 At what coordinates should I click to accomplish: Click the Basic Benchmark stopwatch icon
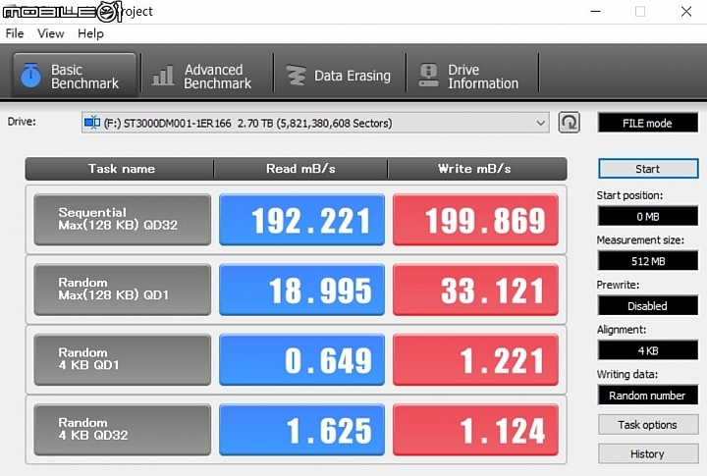(x=30, y=76)
